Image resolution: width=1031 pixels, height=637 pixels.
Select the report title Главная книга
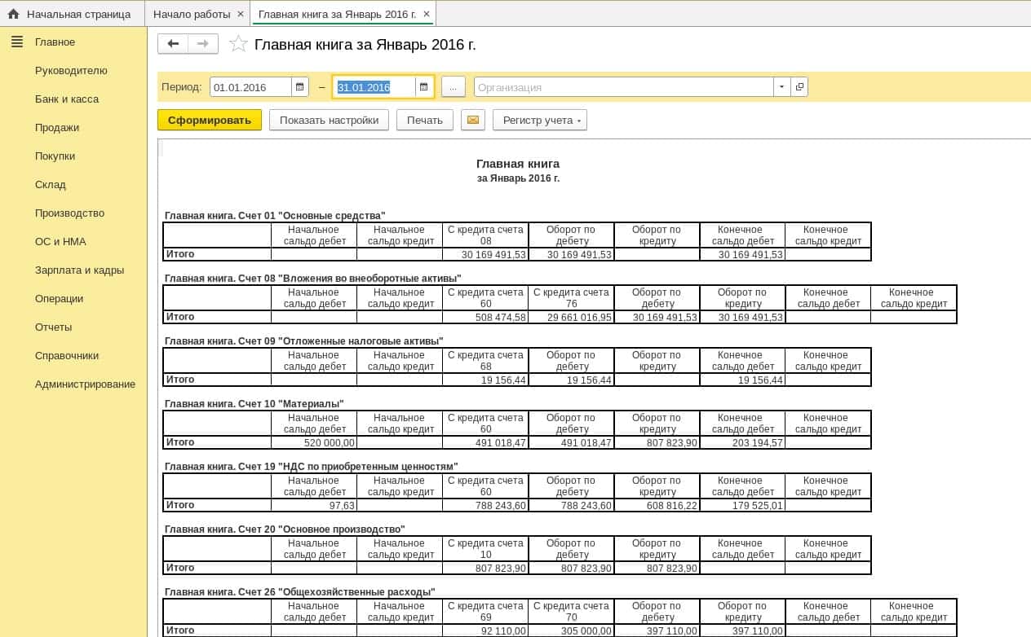coord(518,164)
